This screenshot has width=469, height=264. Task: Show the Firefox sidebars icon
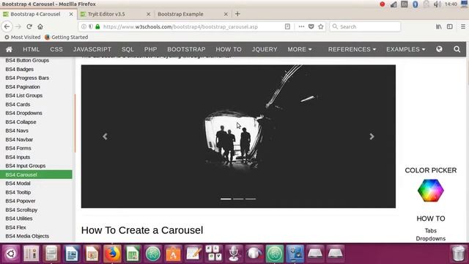449,26
